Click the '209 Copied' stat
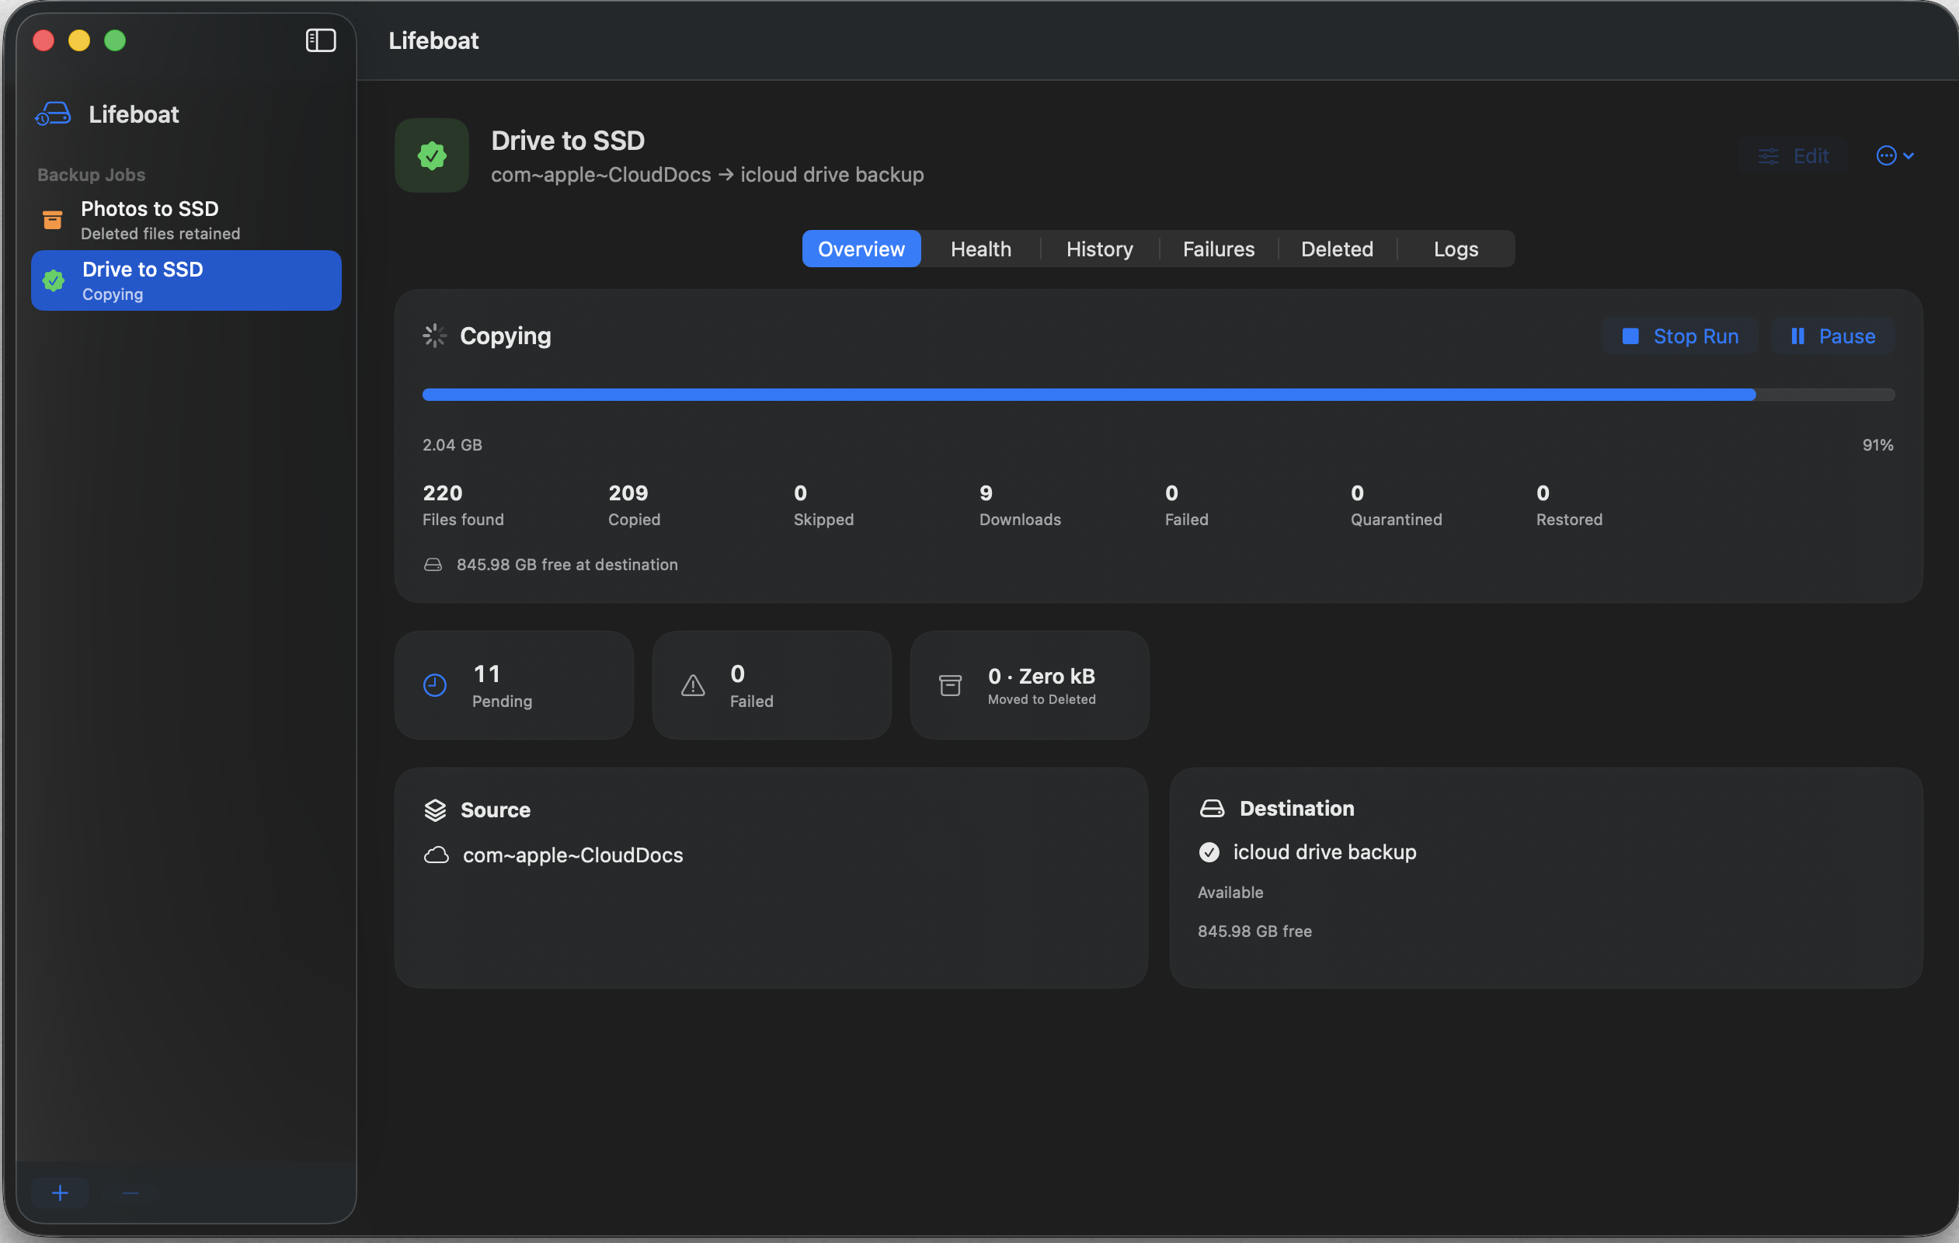 point(635,505)
